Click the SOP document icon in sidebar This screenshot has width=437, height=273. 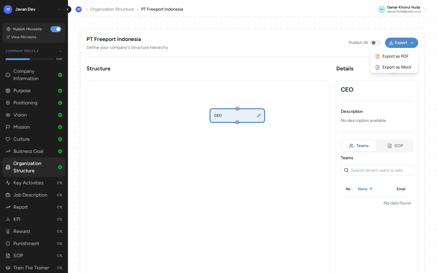[x=8, y=256]
